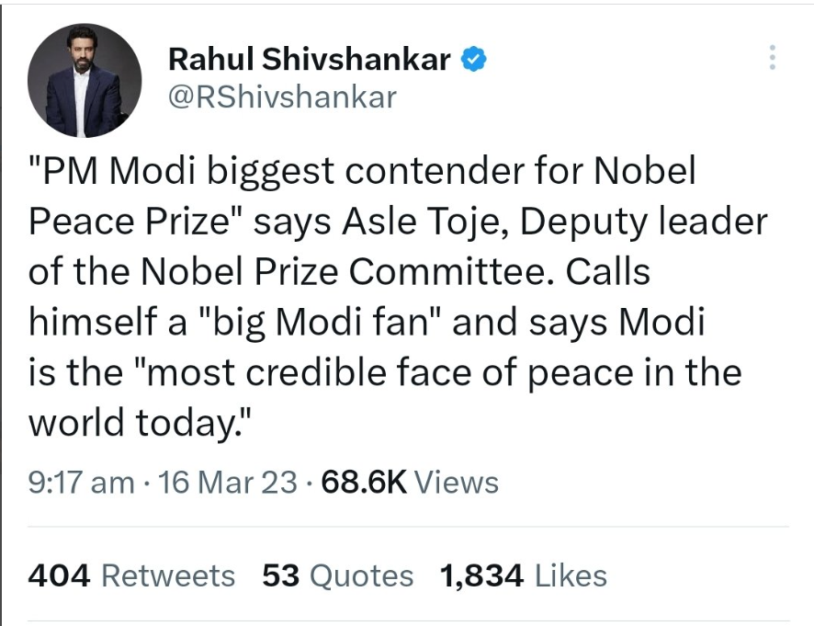The height and width of the screenshot is (626, 814).
Task: Click the word Likes label
Action: click(x=571, y=575)
